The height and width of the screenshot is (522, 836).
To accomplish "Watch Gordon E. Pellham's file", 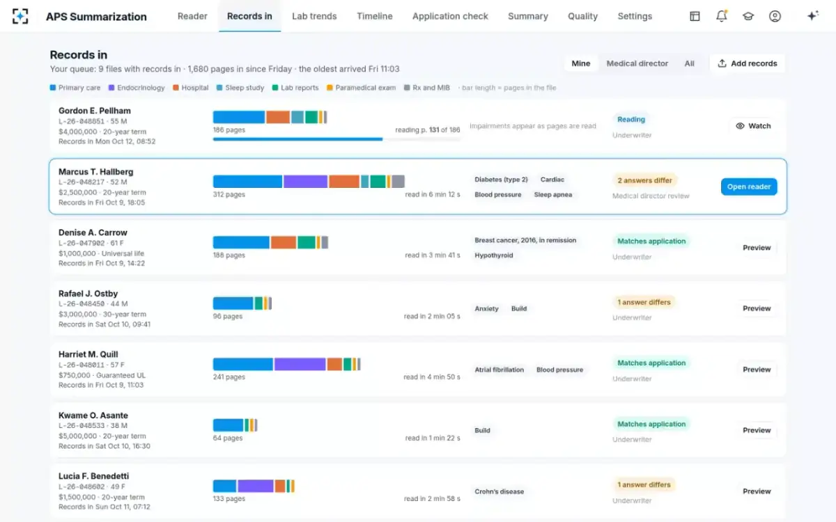I will (x=753, y=126).
